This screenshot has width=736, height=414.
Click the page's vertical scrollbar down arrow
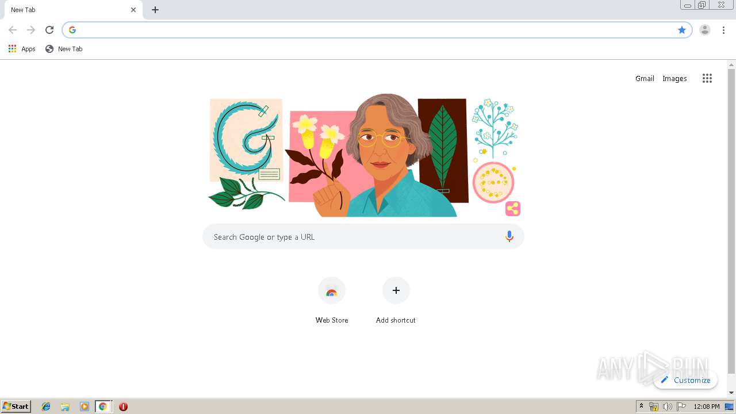(731, 393)
